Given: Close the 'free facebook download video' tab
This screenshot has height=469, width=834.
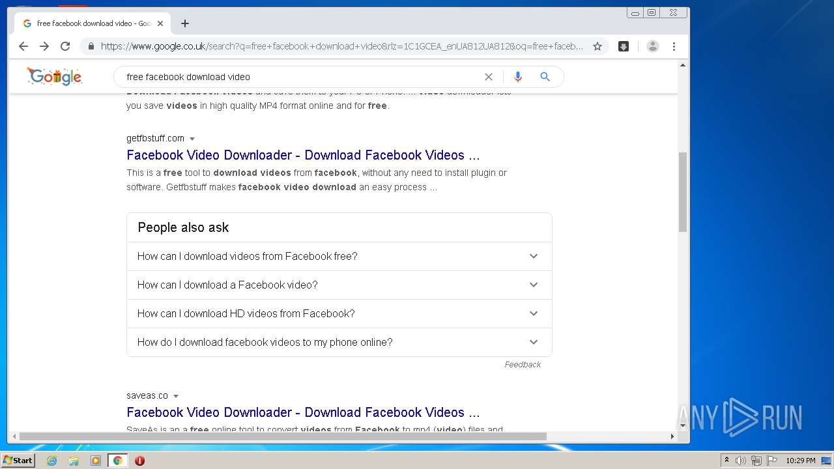Looking at the screenshot, I should pyautogui.click(x=160, y=23).
